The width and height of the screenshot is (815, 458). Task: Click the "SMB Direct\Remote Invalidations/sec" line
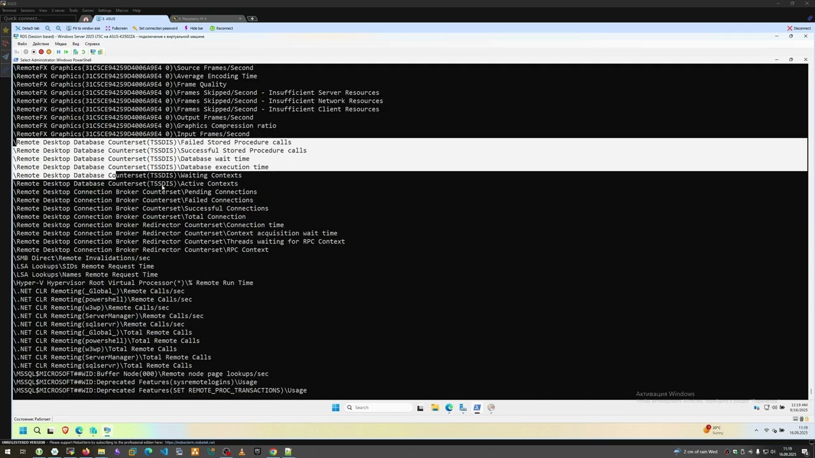[x=81, y=258]
